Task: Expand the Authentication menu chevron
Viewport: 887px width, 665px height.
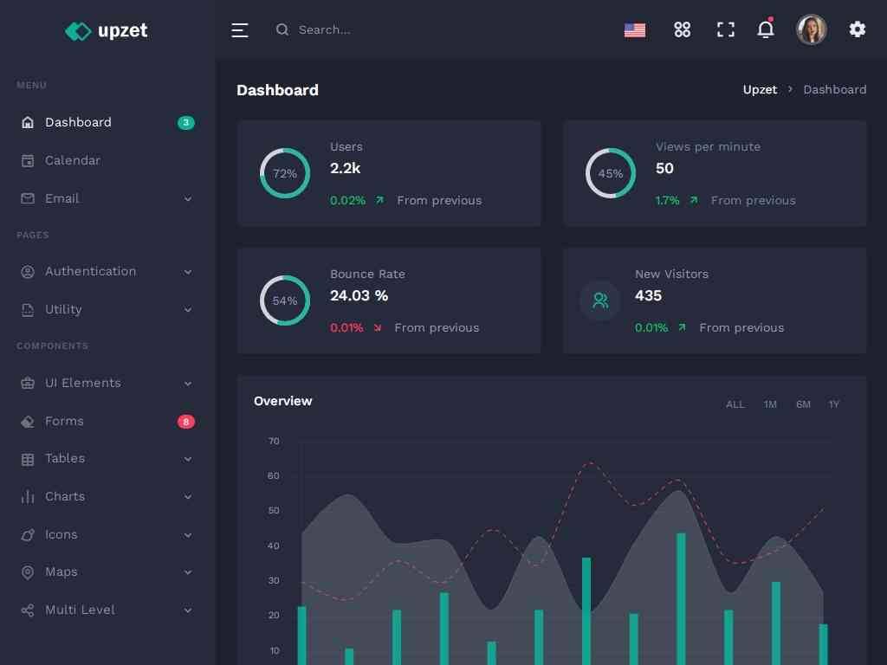Action: coord(188,272)
